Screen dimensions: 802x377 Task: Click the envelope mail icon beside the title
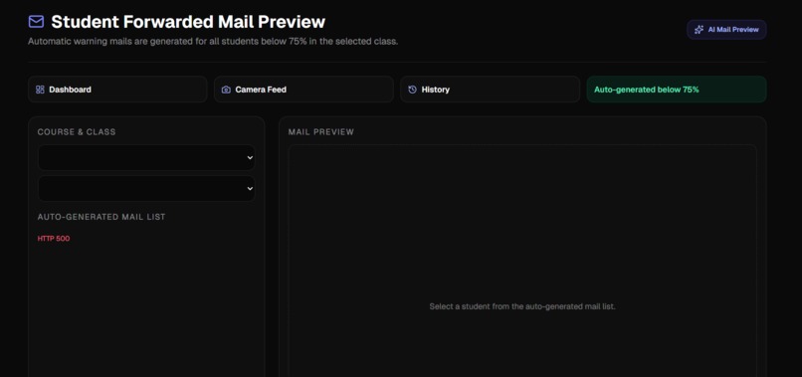point(36,22)
